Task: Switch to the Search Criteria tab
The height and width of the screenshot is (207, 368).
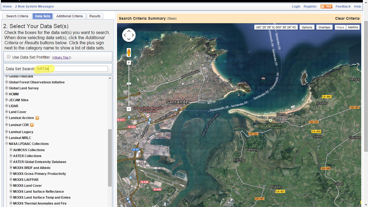Action: (x=17, y=16)
